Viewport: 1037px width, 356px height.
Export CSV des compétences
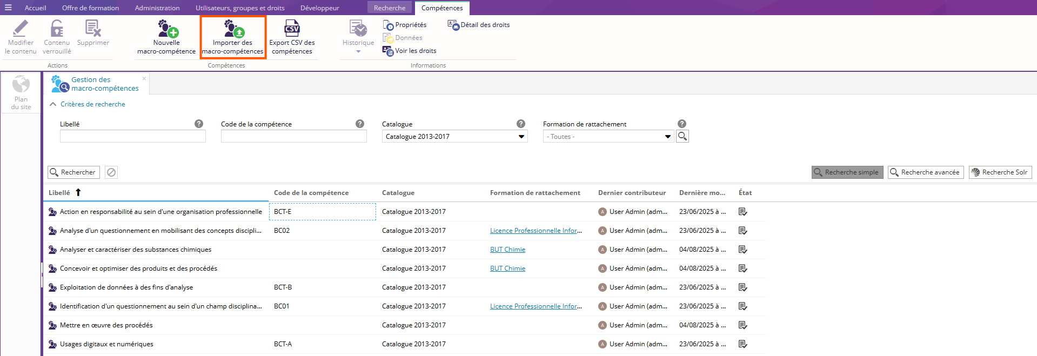292,37
